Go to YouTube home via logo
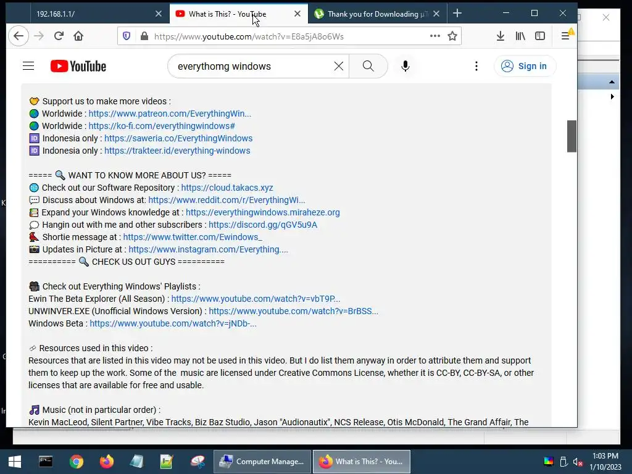The height and width of the screenshot is (474, 632). pos(78,66)
